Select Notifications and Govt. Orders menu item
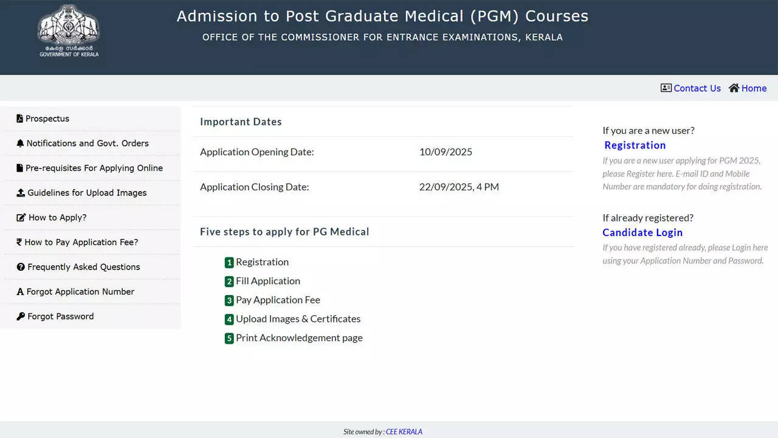Image resolution: width=778 pixels, height=438 pixels. pyautogui.click(x=91, y=144)
